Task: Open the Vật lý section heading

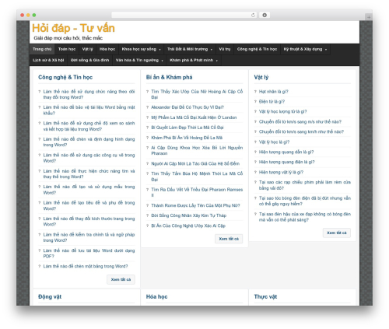Action: [x=261, y=77]
